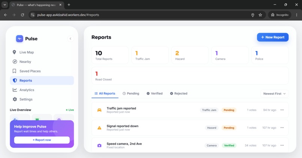Open a new browser tab
The width and height of the screenshot is (302, 158).
69,5
